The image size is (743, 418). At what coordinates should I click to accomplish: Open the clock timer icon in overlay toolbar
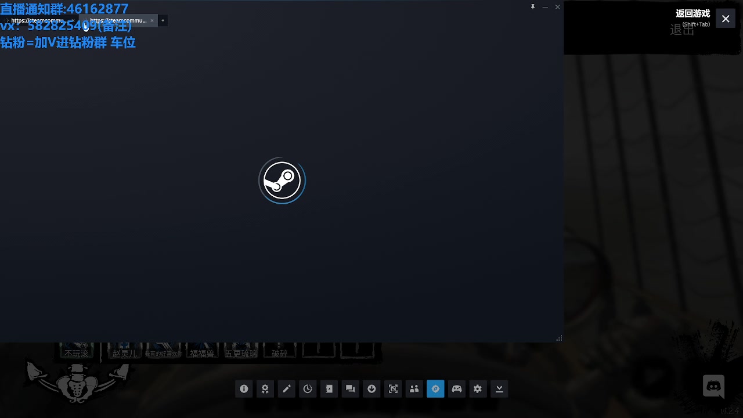coord(308,389)
